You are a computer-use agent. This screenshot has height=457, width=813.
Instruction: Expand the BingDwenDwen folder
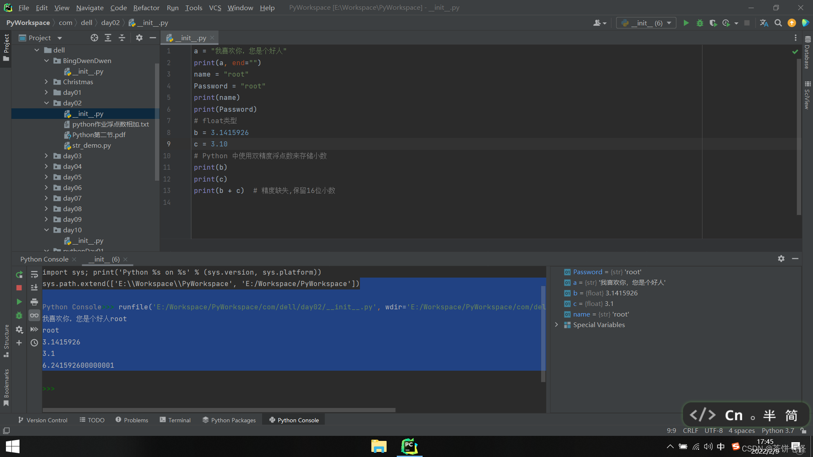[x=47, y=61]
